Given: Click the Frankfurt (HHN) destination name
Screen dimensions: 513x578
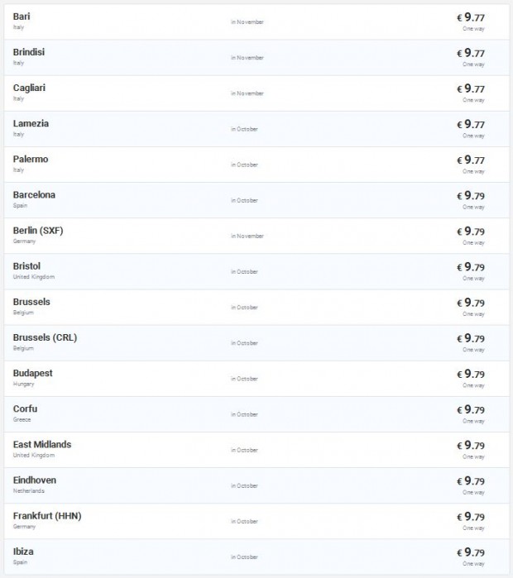Looking at the screenshot, I should click(x=47, y=515).
